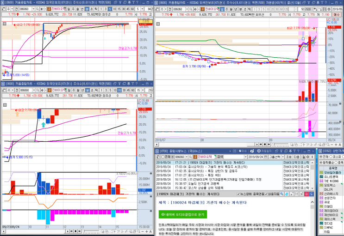Select the 전체 radio button in news window
This screenshot has width=344, height=236.
click(x=163, y=157)
